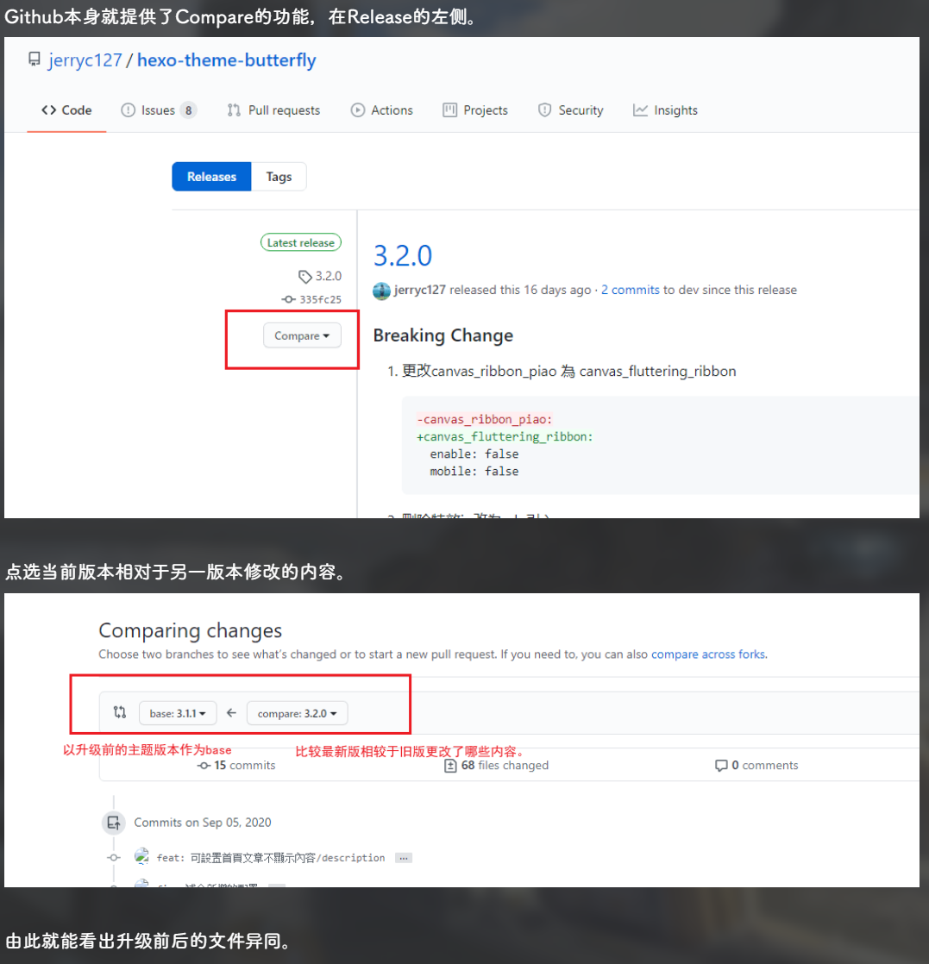Click the 15 commits tab
This screenshot has height=964, width=929.
pos(237,766)
